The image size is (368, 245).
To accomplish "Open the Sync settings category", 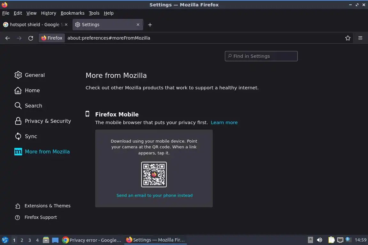I will point(26,136).
